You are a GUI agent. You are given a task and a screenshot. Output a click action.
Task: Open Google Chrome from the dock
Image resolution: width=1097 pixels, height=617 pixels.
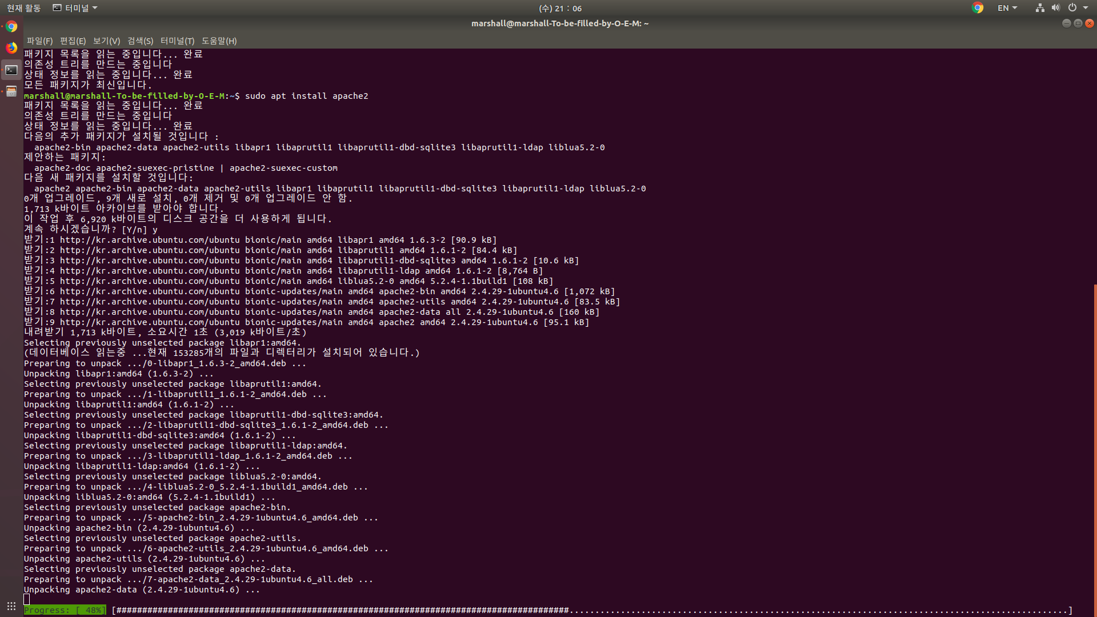pyautogui.click(x=11, y=27)
